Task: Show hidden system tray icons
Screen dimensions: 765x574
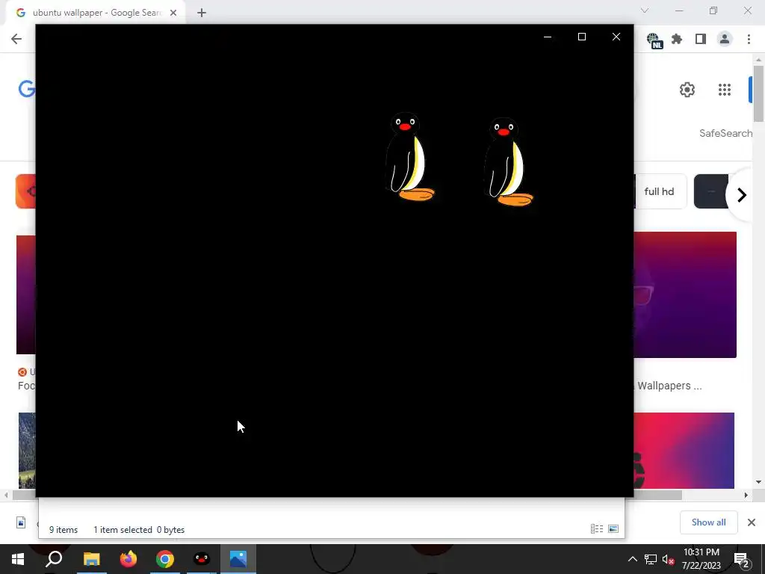Action: point(632,559)
